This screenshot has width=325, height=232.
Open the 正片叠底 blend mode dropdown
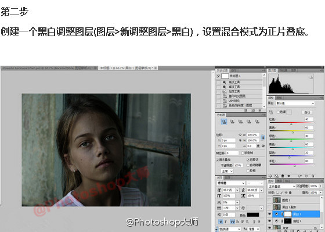(x=281, y=186)
